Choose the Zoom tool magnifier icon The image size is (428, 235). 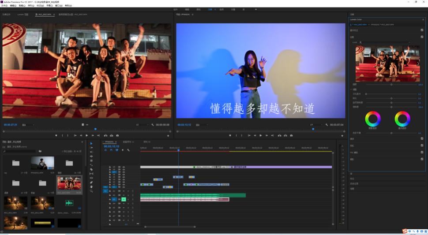click(x=91, y=191)
